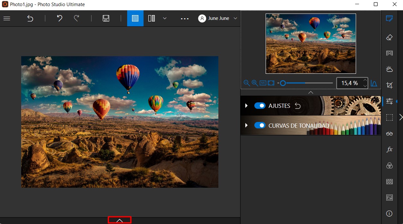Click the AJUSTES panel label
Image resolution: width=403 pixels, height=224 pixels.
tap(279, 106)
